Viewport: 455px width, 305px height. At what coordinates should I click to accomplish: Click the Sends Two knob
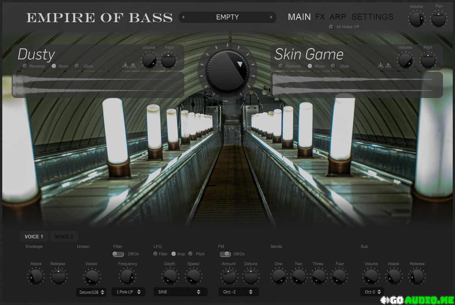coord(299,277)
